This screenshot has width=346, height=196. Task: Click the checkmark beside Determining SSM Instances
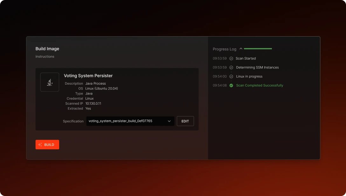point(231,67)
